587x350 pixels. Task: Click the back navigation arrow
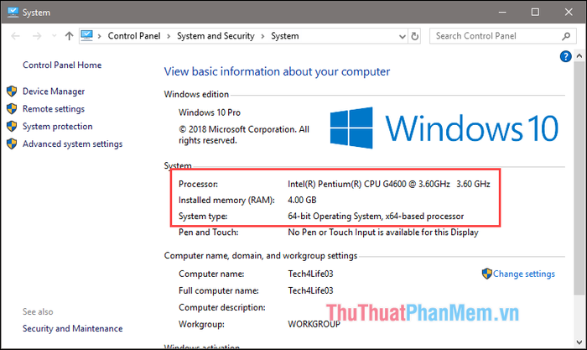pos(15,36)
